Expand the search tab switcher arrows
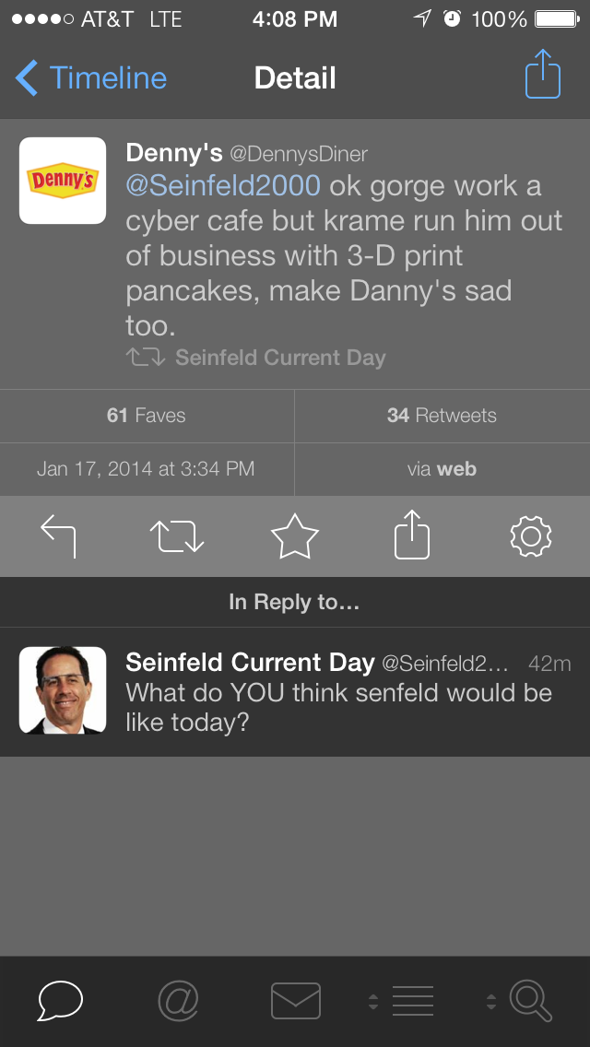The width and height of the screenshot is (590, 1047). point(491,1001)
